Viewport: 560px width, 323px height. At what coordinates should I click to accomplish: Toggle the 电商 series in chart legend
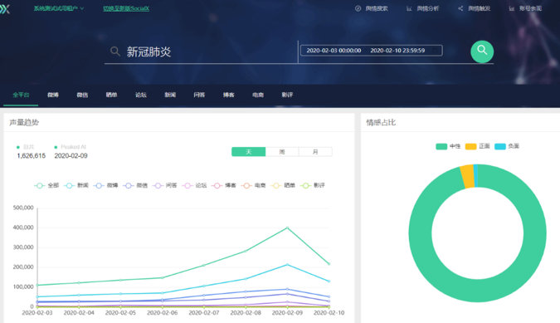click(x=254, y=185)
